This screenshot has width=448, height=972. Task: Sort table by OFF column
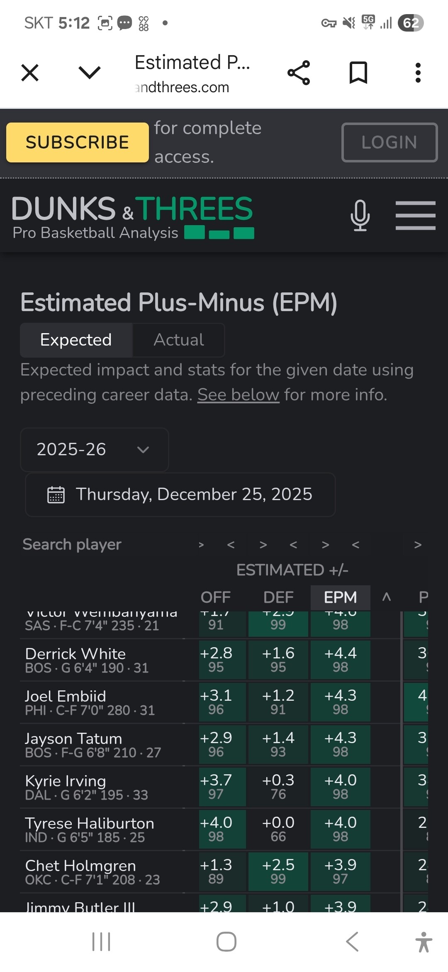click(216, 597)
